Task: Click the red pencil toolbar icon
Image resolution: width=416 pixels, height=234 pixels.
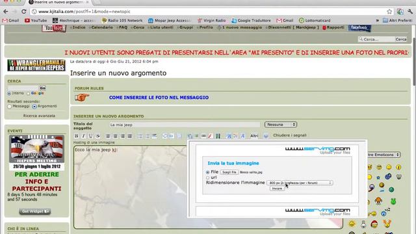Action: [x=211, y=136]
